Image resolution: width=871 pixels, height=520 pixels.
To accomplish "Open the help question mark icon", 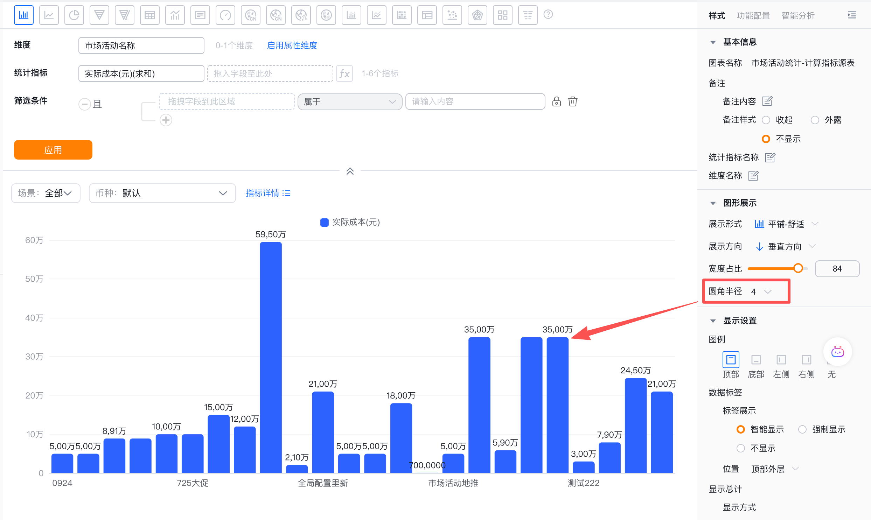I will [x=548, y=14].
